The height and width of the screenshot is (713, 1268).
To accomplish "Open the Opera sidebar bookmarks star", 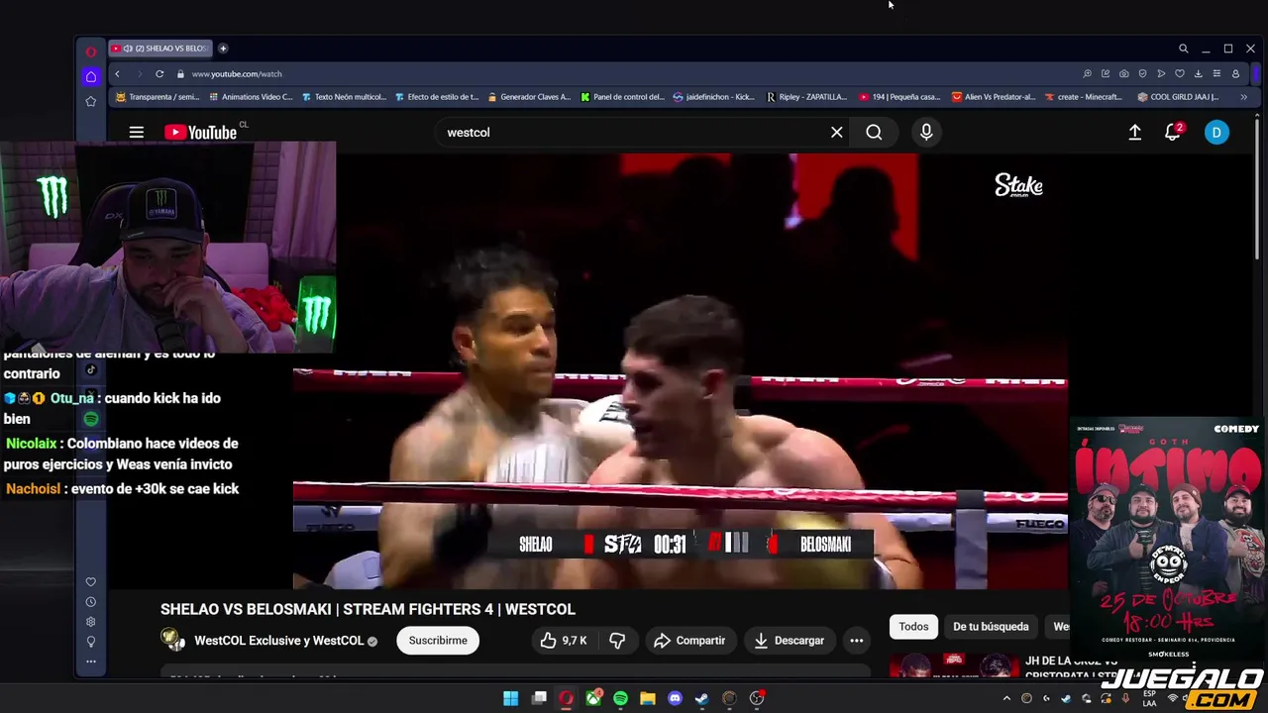I will 91,101.
